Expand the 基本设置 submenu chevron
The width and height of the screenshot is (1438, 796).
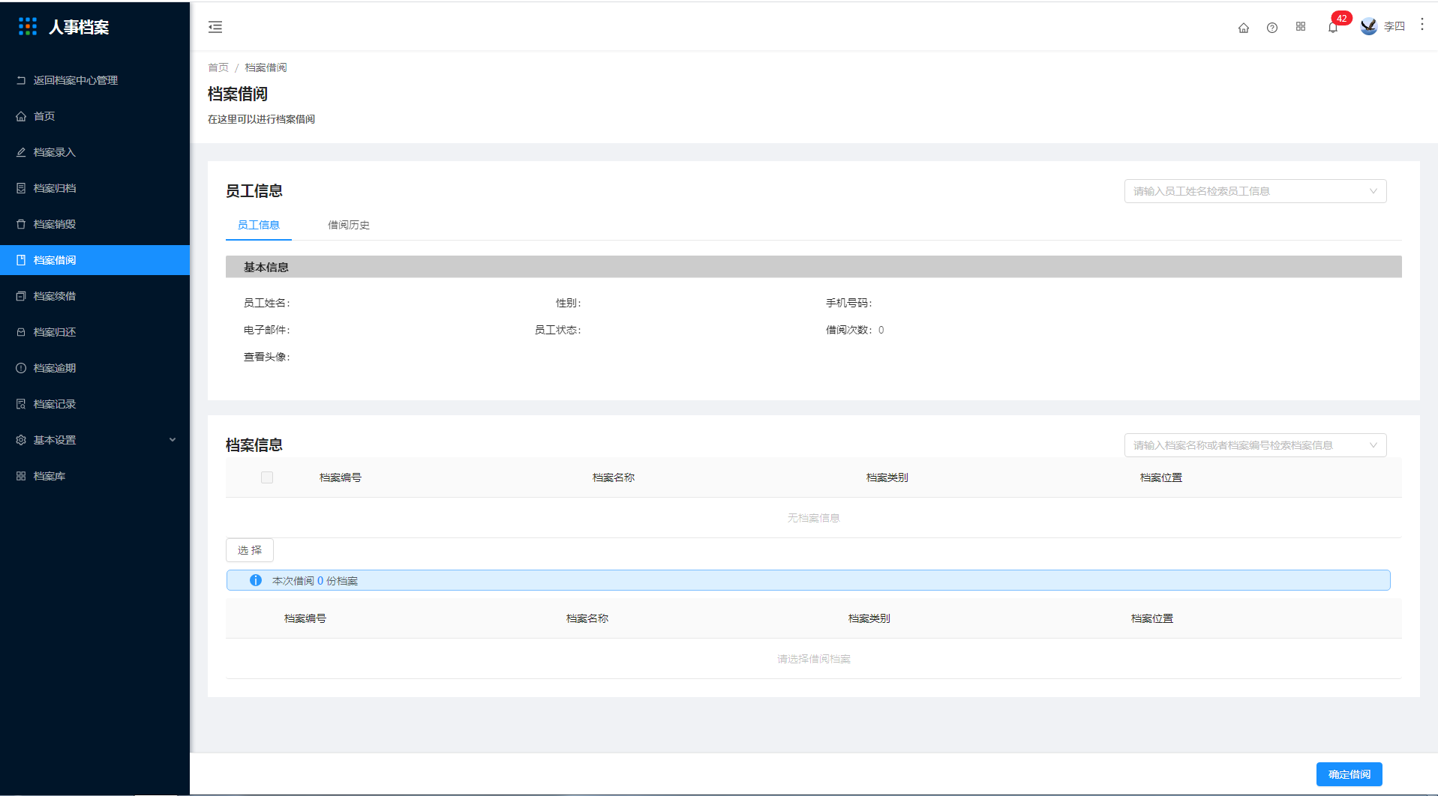pos(173,440)
